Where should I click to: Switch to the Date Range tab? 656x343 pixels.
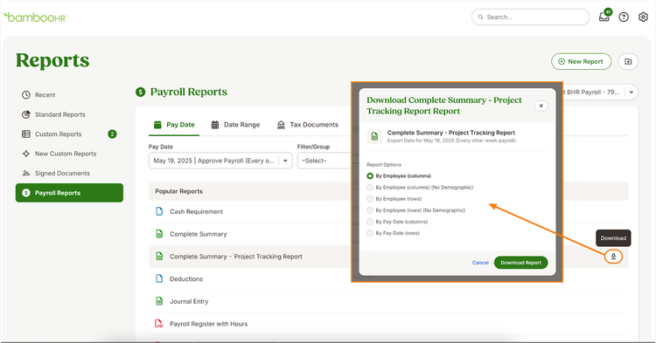pos(235,124)
